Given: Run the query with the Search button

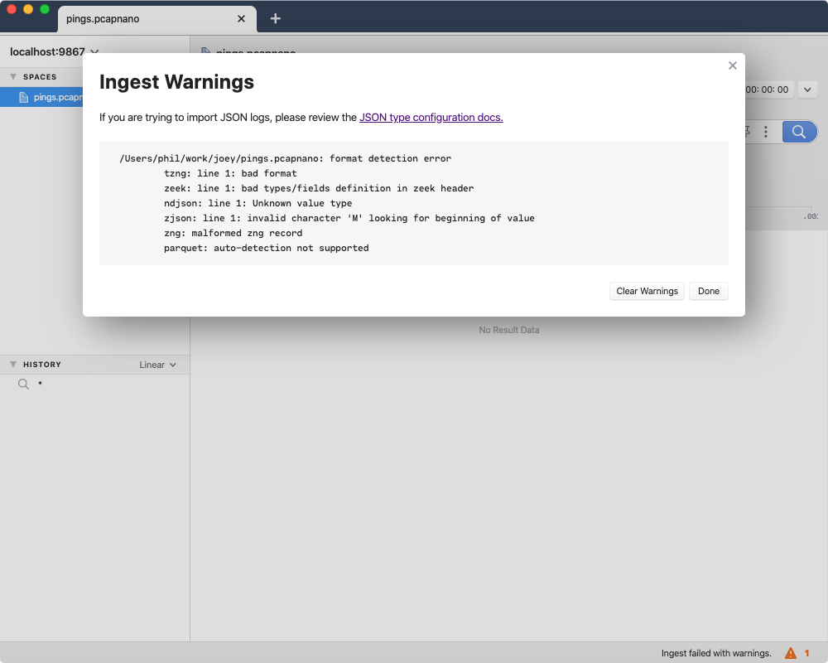Looking at the screenshot, I should (x=798, y=132).
